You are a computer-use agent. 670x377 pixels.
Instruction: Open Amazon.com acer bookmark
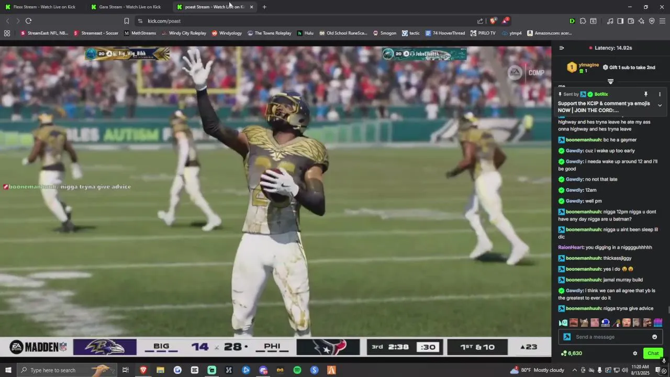[x=549, y=33]
